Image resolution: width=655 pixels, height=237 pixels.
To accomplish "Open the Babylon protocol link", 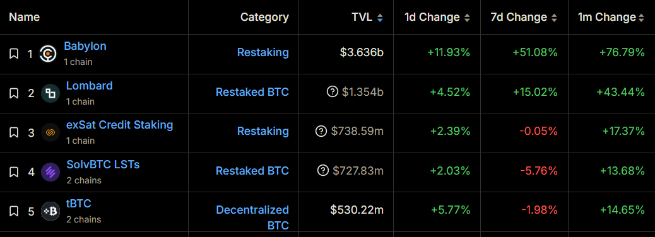I will [85, 46].
